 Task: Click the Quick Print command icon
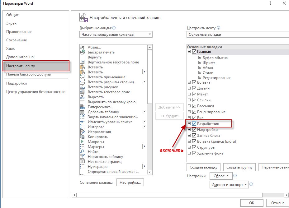(82, 52)
